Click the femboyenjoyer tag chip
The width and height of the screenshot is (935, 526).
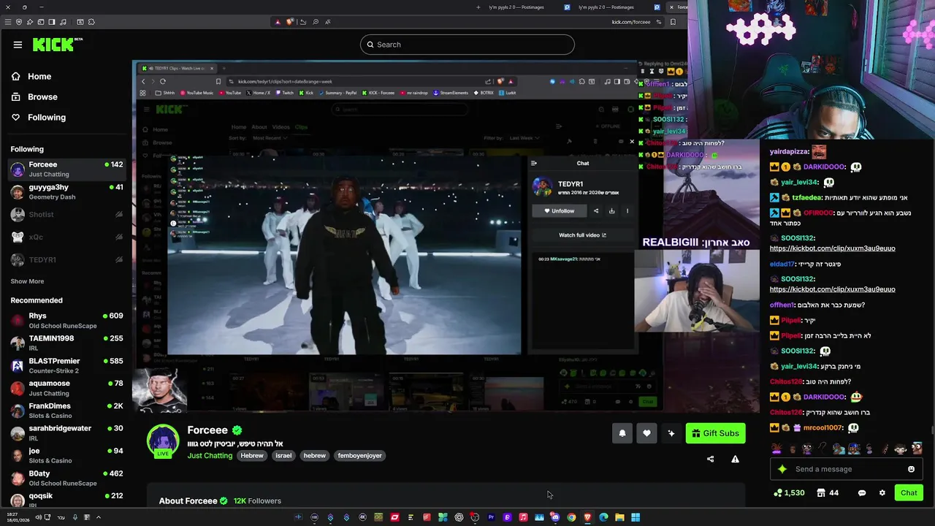360,455
